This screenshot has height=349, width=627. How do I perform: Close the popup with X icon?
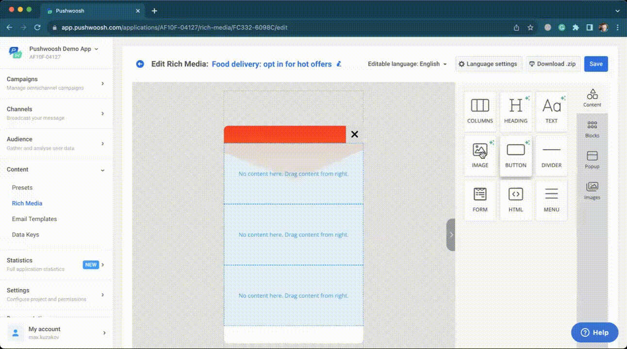point(354,135)
